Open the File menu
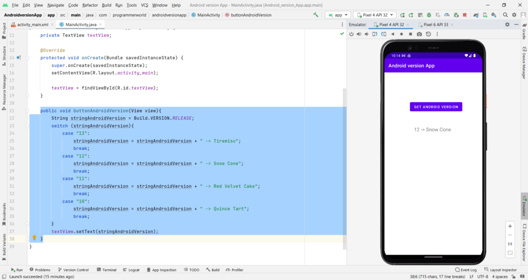This screenshot has width=528, height=280. point(15,5)
